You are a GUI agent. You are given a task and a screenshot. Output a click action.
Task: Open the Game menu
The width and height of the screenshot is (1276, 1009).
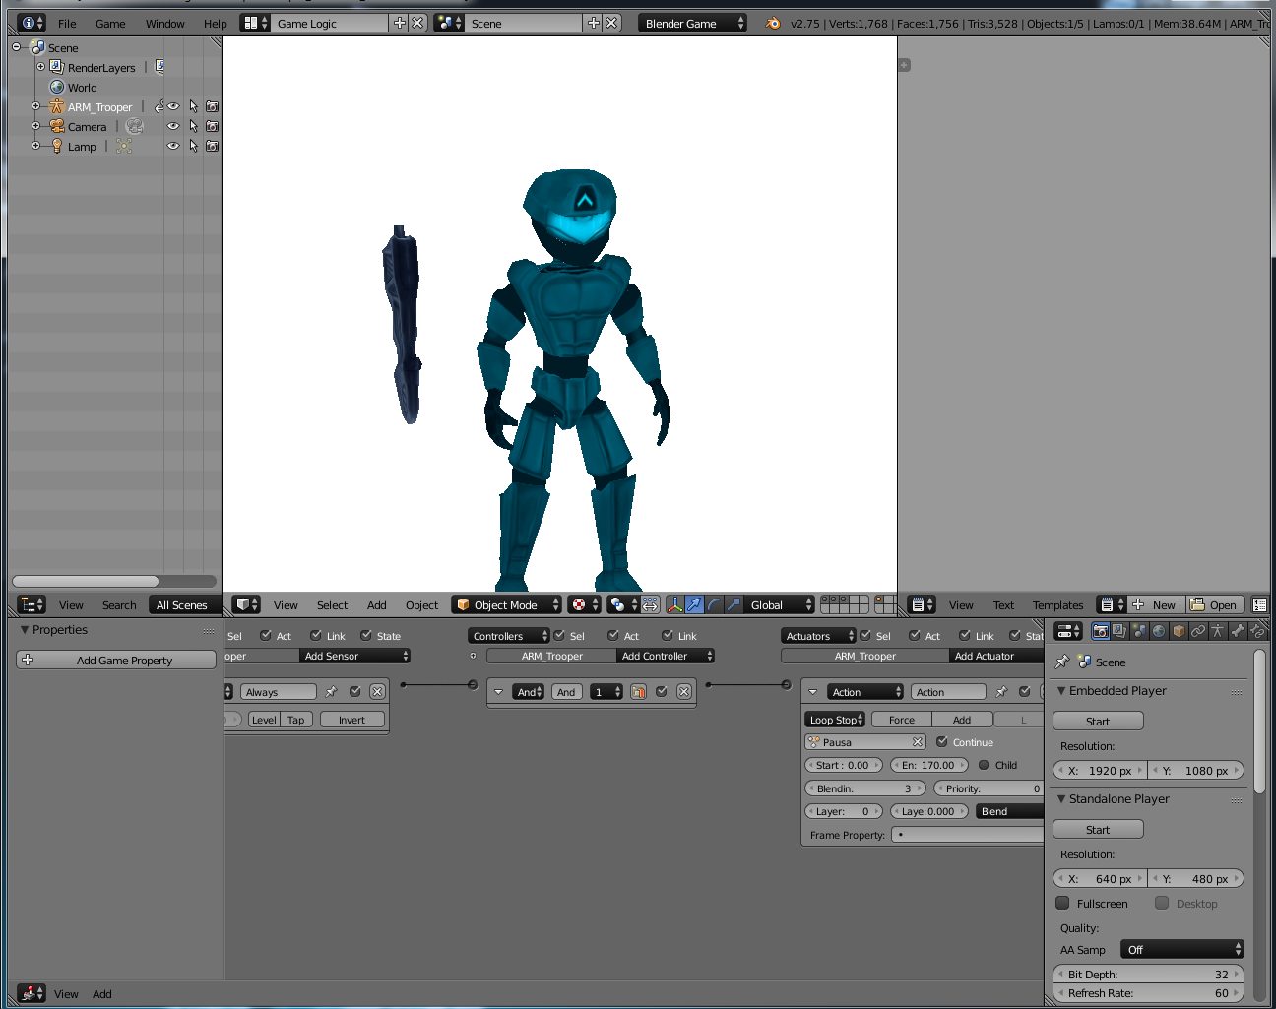109,23
